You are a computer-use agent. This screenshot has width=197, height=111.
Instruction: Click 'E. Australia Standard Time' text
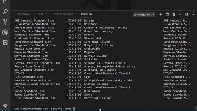pos(35,24)
